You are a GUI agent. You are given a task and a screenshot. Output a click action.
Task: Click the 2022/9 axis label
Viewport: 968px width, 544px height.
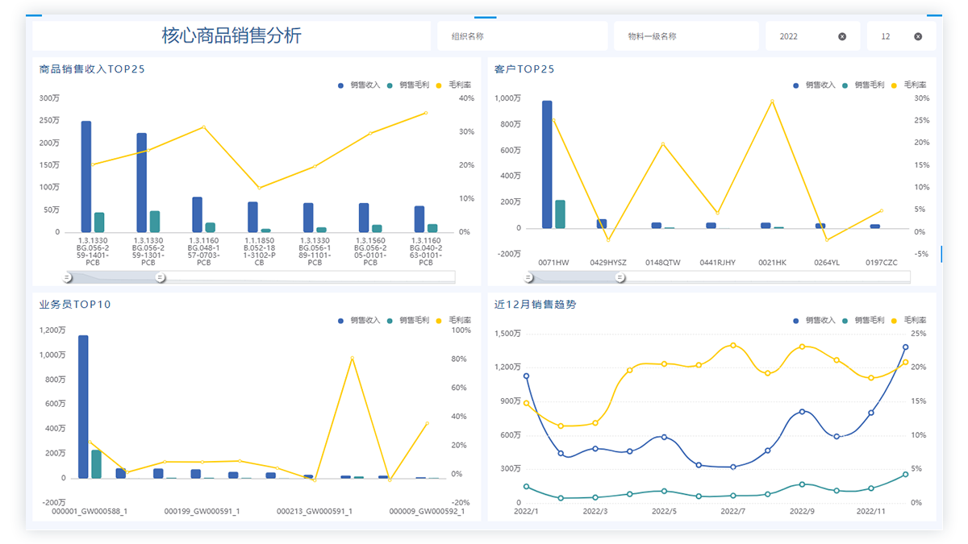802,511
